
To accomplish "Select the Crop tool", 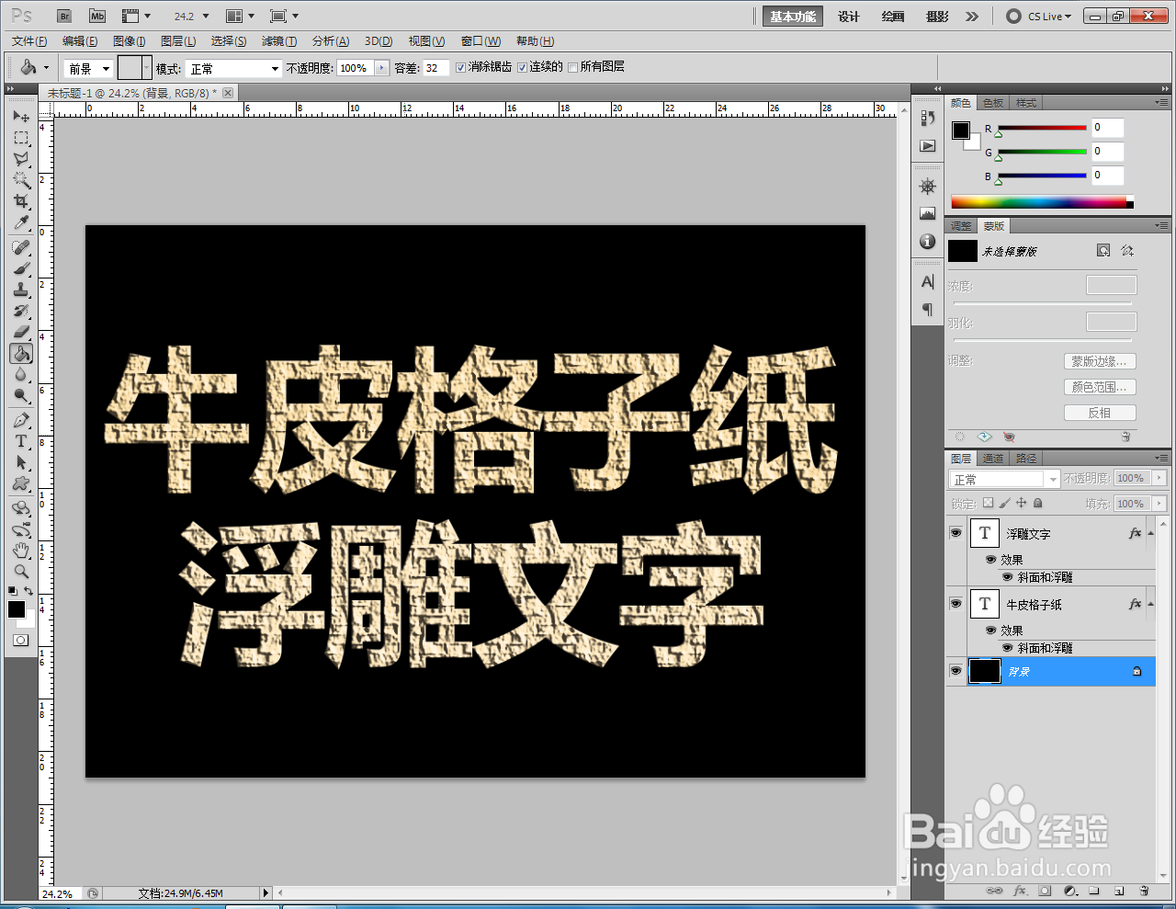I will click(x=20, y=202).
